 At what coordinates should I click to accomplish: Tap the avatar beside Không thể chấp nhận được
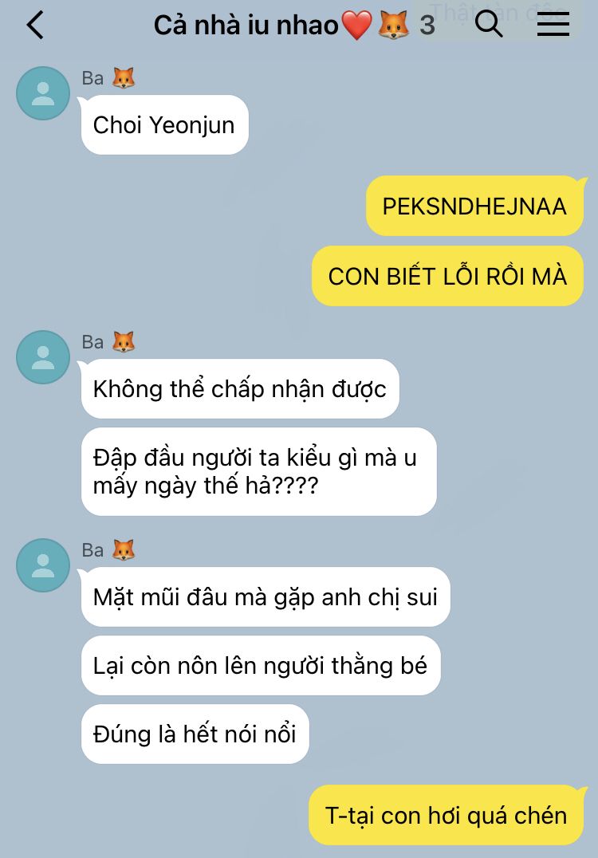(43, 356)
